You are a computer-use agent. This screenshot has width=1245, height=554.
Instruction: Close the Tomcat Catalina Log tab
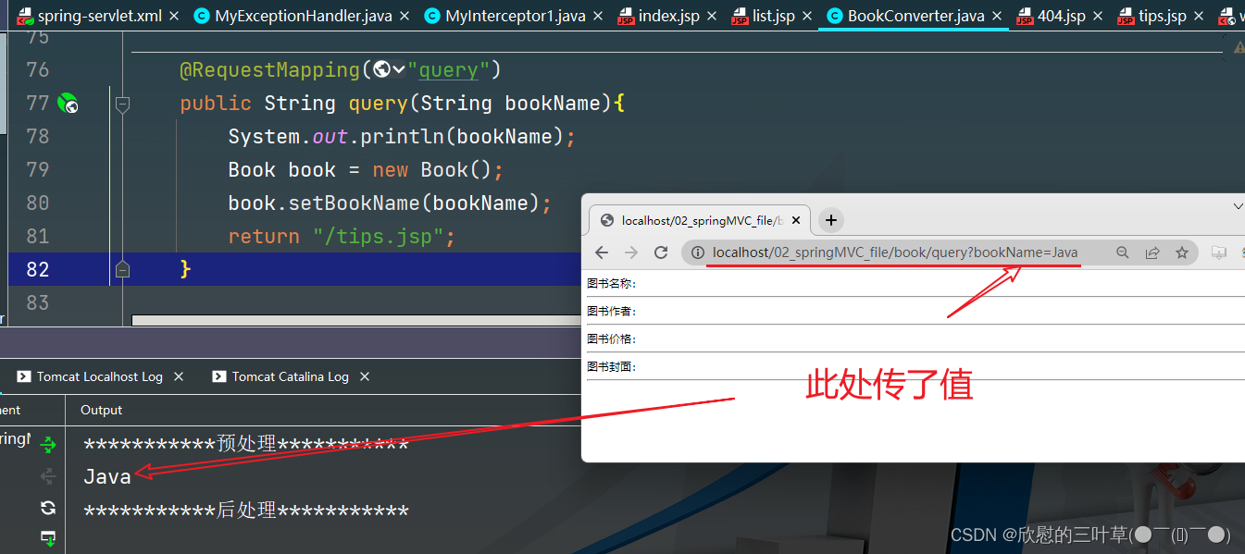click(x=365, y=376)
